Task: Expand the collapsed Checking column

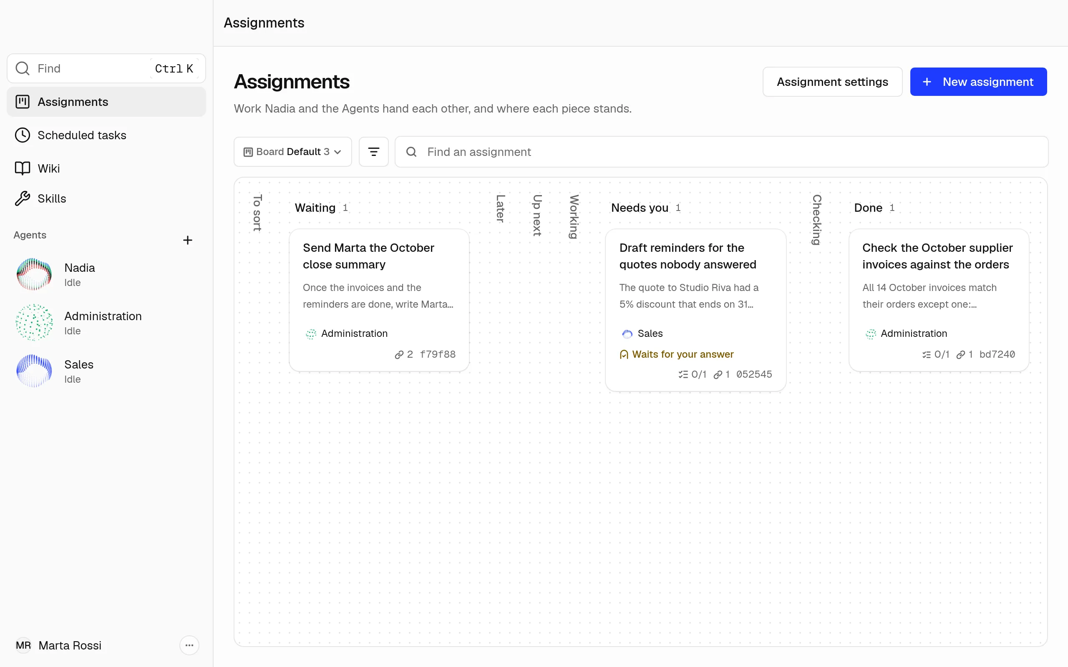Action: point(817,219)
